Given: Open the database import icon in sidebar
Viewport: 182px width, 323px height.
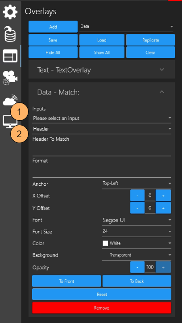Looking at the screenshot, I should [x=10, y=34].
